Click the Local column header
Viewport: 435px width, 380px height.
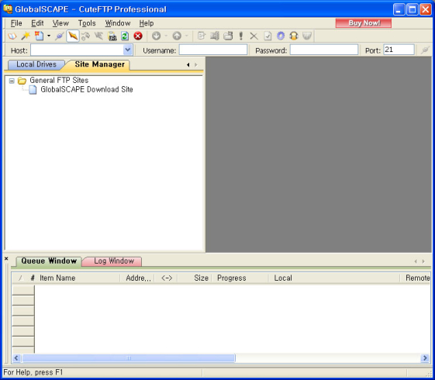click(334, 278)
